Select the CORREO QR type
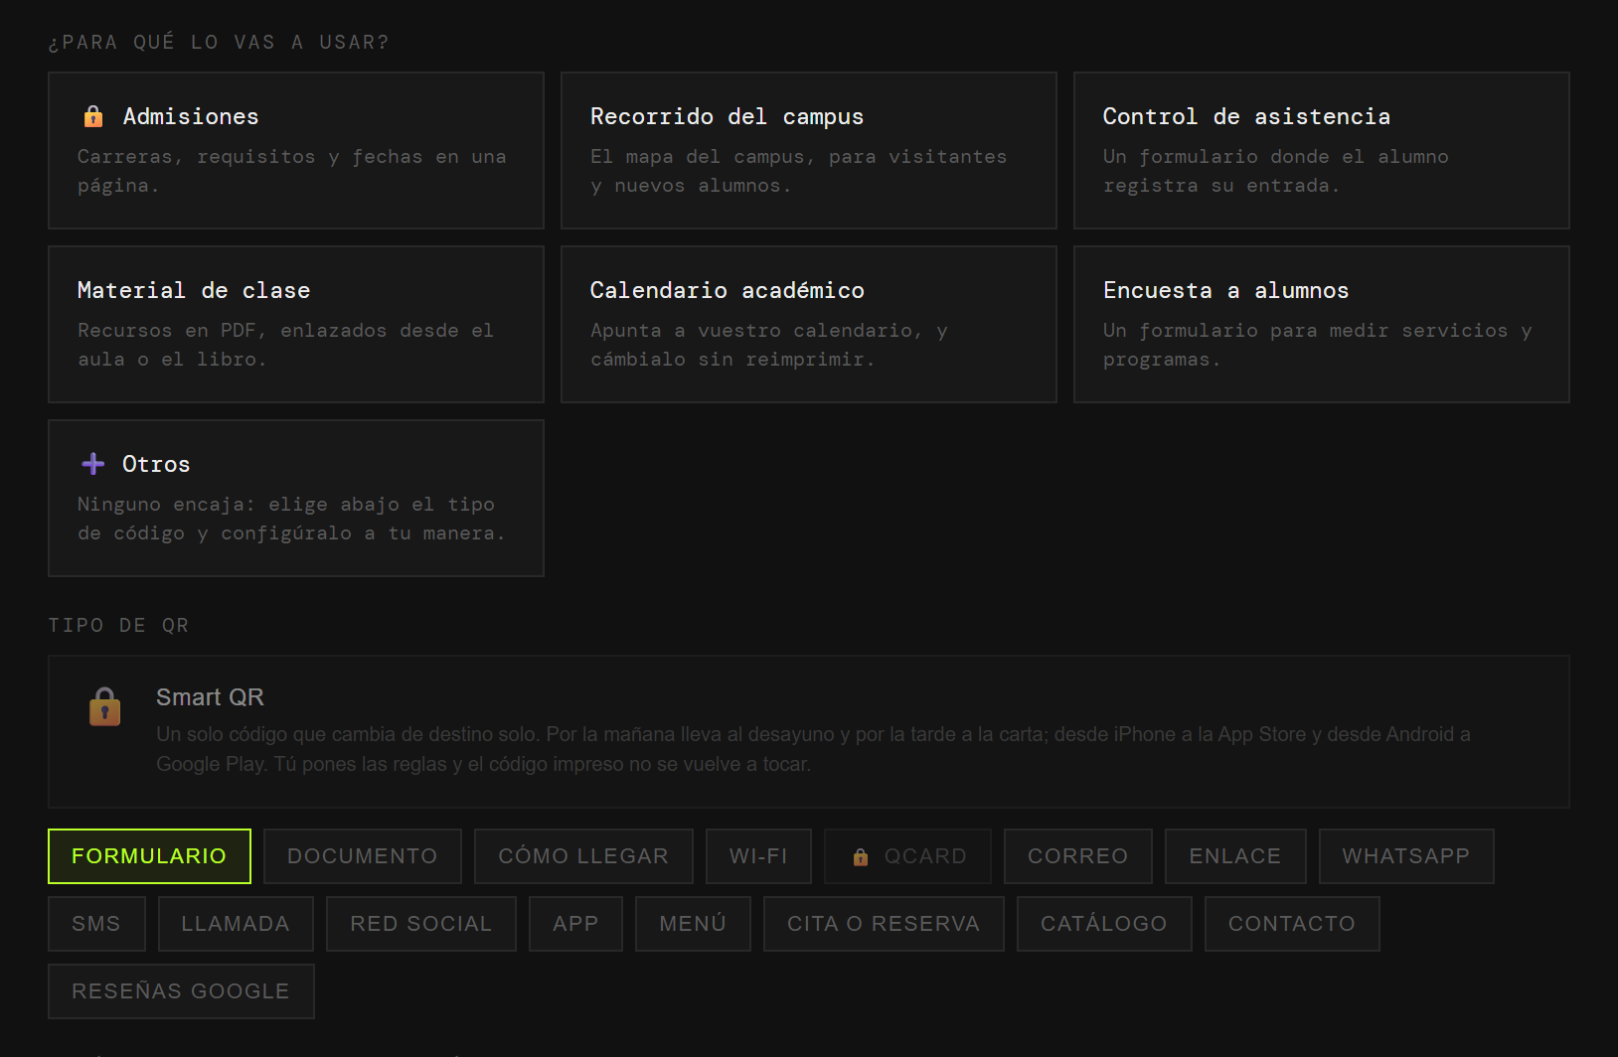 coord(1078,856)
